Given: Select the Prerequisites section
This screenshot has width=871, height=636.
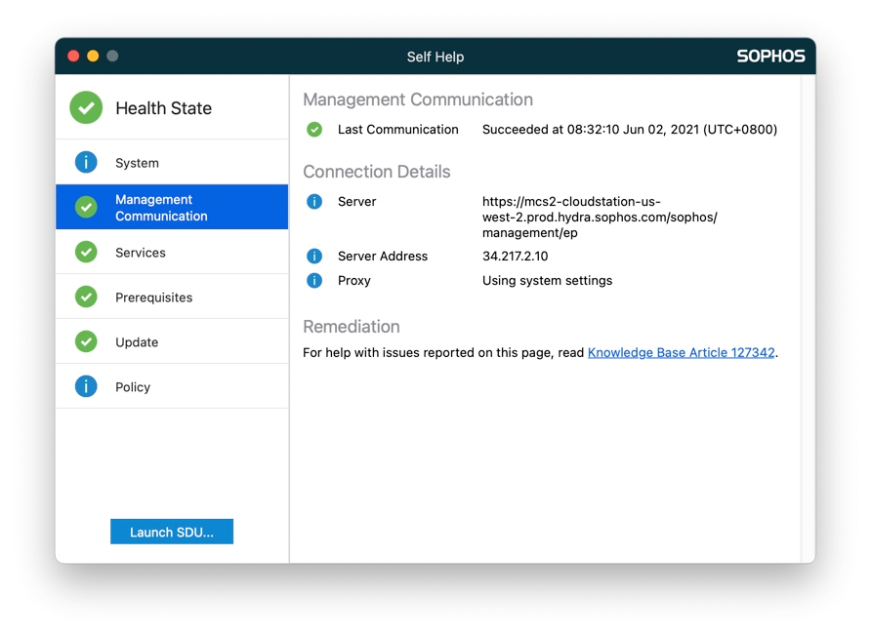Looking at the screenshot, I should click(x=153, y=297).
